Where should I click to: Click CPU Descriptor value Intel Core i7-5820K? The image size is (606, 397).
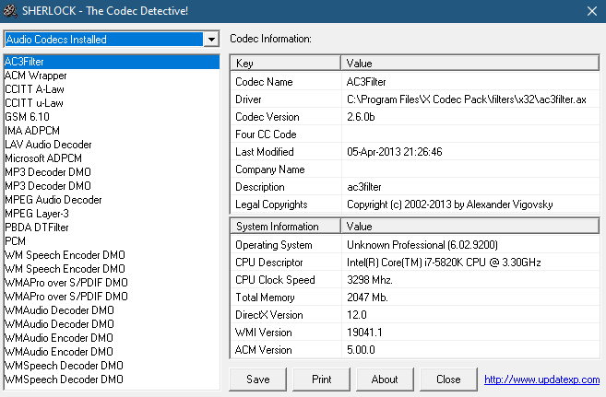pos(444,263)
